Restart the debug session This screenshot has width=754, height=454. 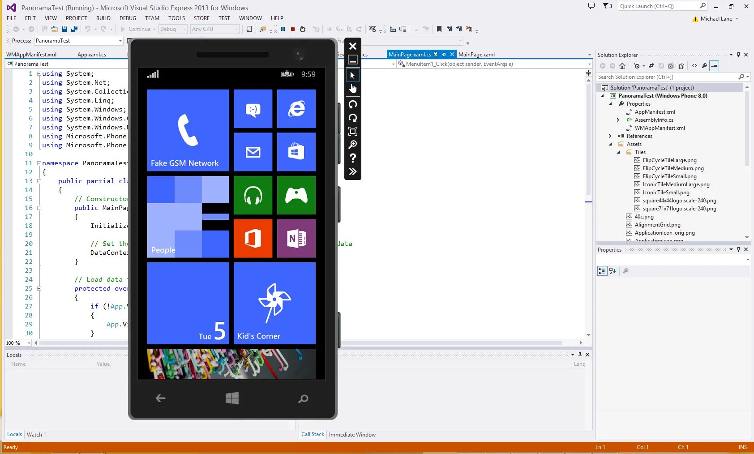(x=303, y=29)
